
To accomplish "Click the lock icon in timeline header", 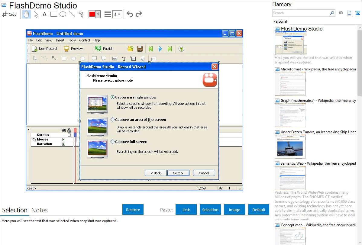I will [x=69, y=131].
